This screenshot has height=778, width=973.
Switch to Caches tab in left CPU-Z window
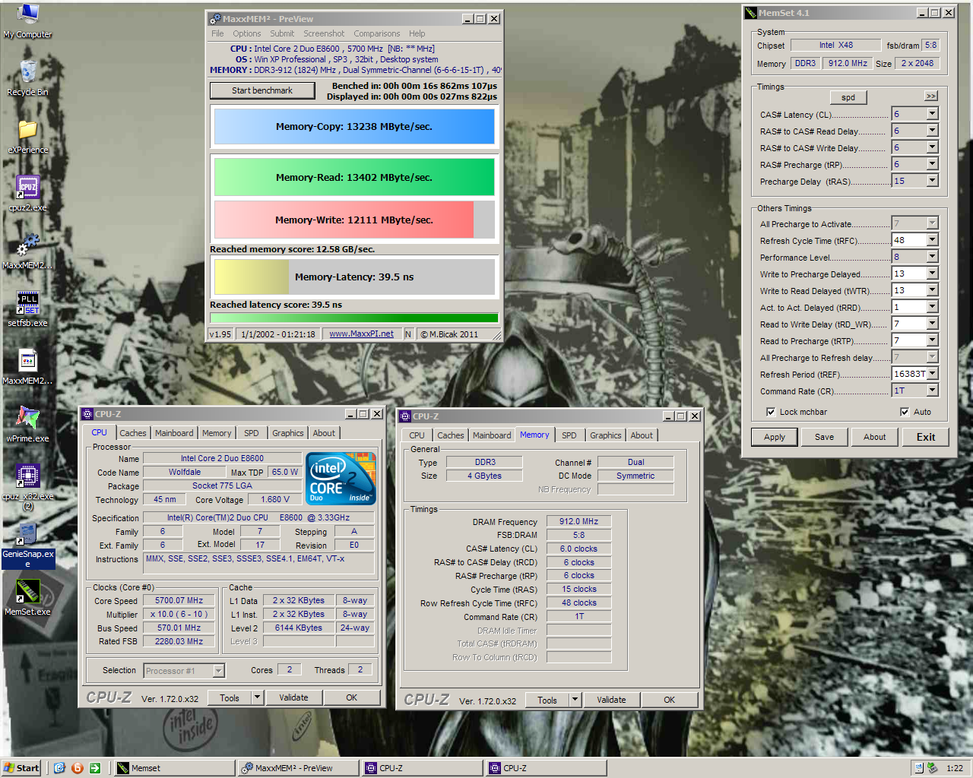click(x=133, y=433)
